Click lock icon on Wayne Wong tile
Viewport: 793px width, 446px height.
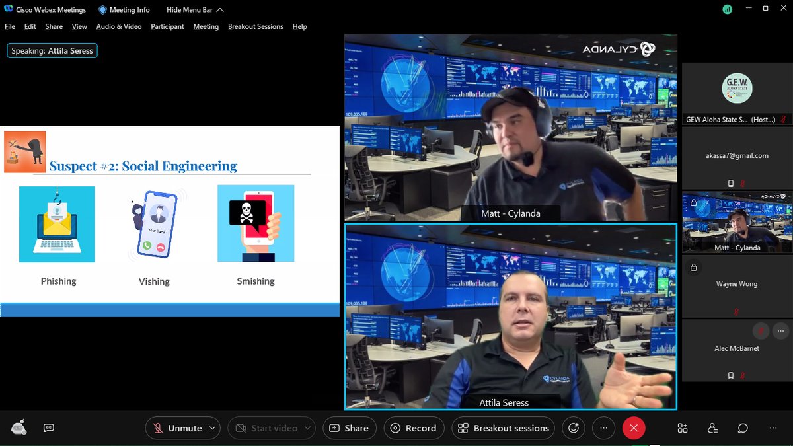tap(693, 268)
